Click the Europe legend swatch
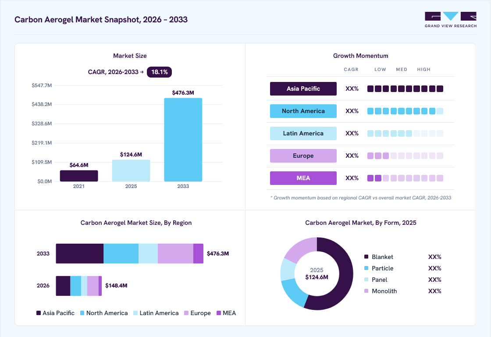 point(186,313)
